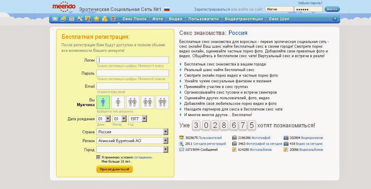This screenshot has width=371, height=189.
Task: Select the single woman account type
Action: [118, 102]
